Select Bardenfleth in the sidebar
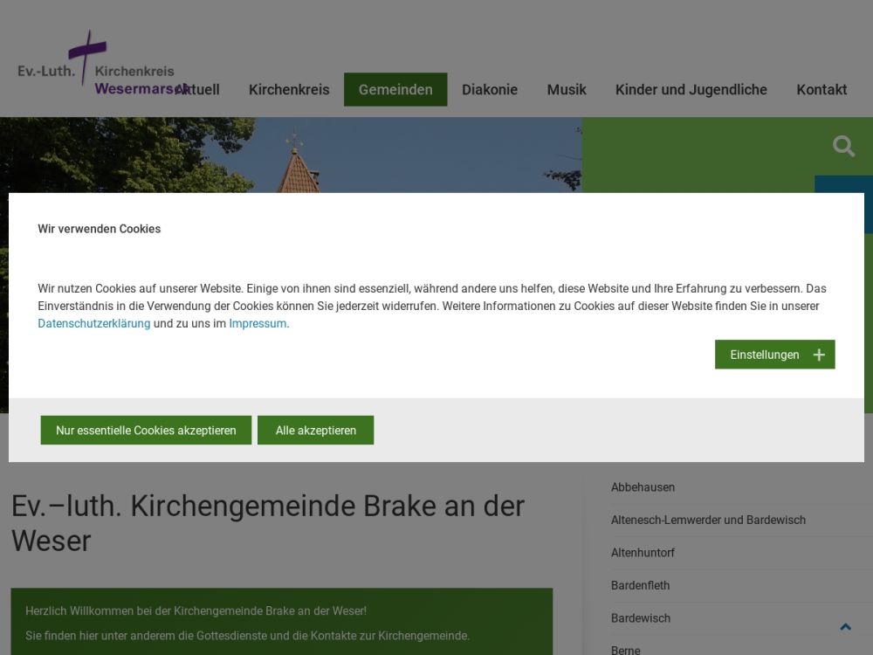This screenshot has height=655, width=873. pos(640,585)
